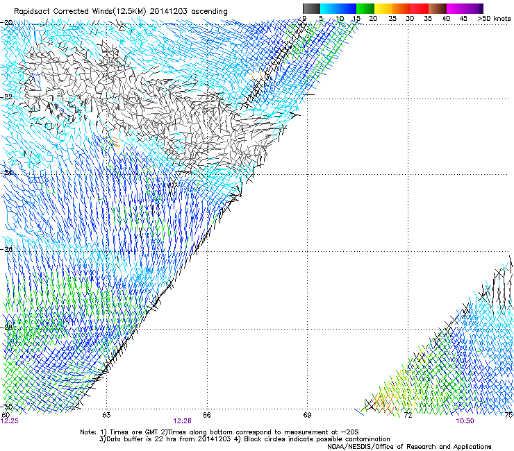Click the purple '10:50' swath time label
Viewport: 514px width, 451px height.
tap(465, 421)
